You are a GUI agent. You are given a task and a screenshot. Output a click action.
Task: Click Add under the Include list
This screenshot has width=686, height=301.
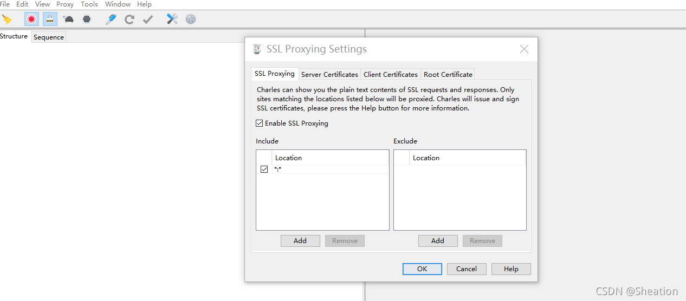coord(300,241)
